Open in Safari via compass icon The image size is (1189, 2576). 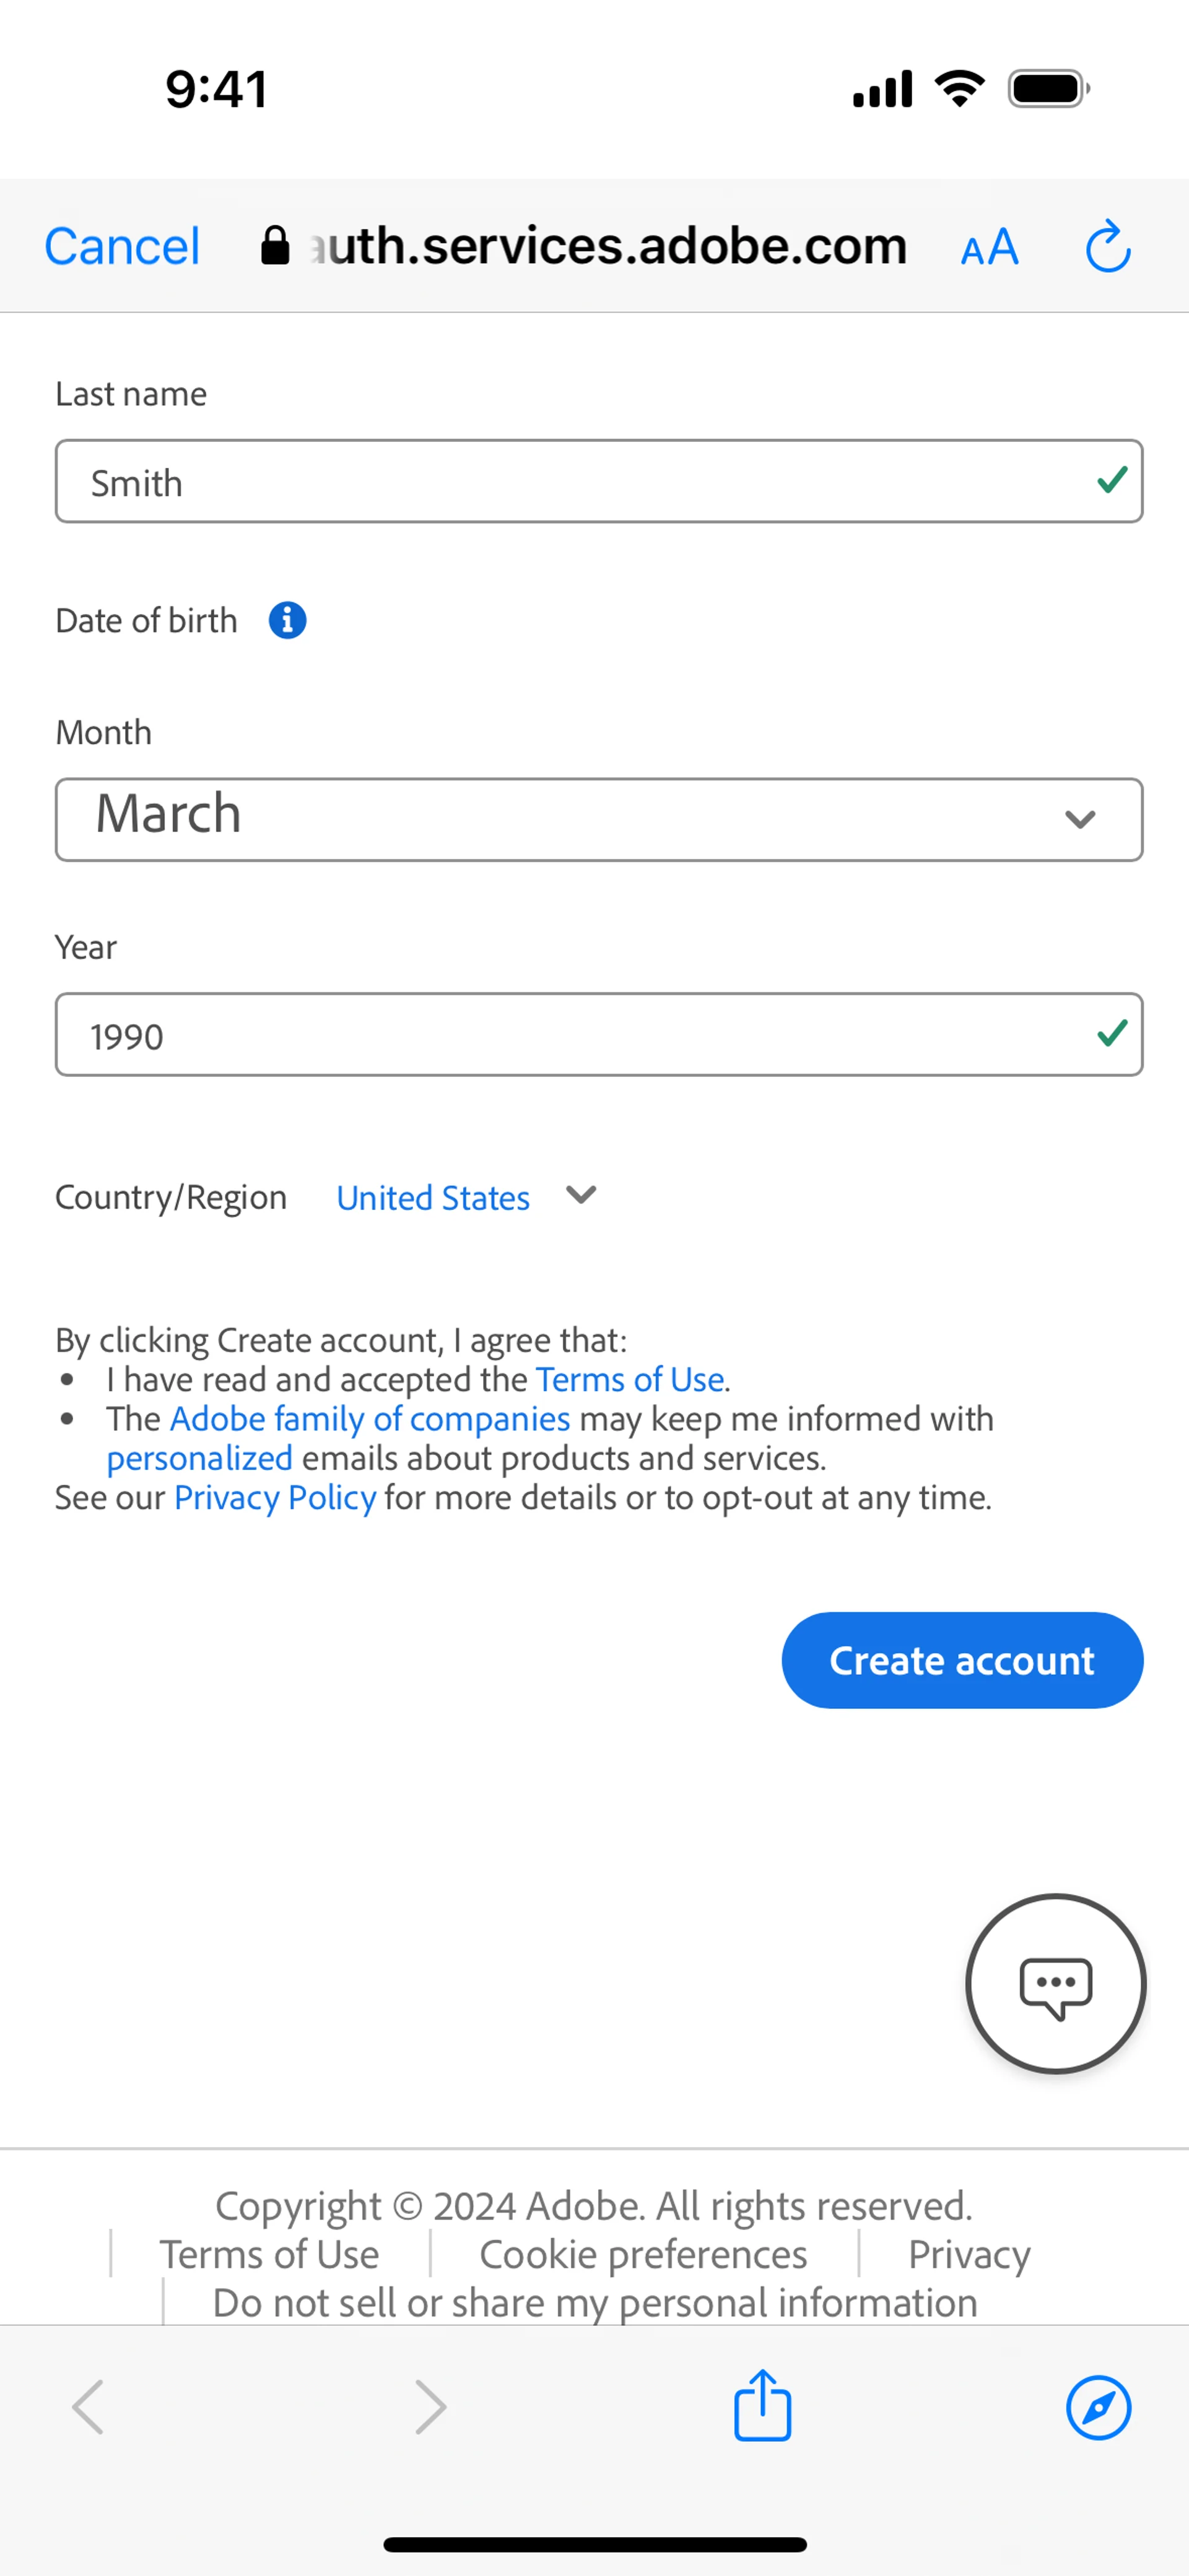pyautogui.click(x=1098, y=2407)
